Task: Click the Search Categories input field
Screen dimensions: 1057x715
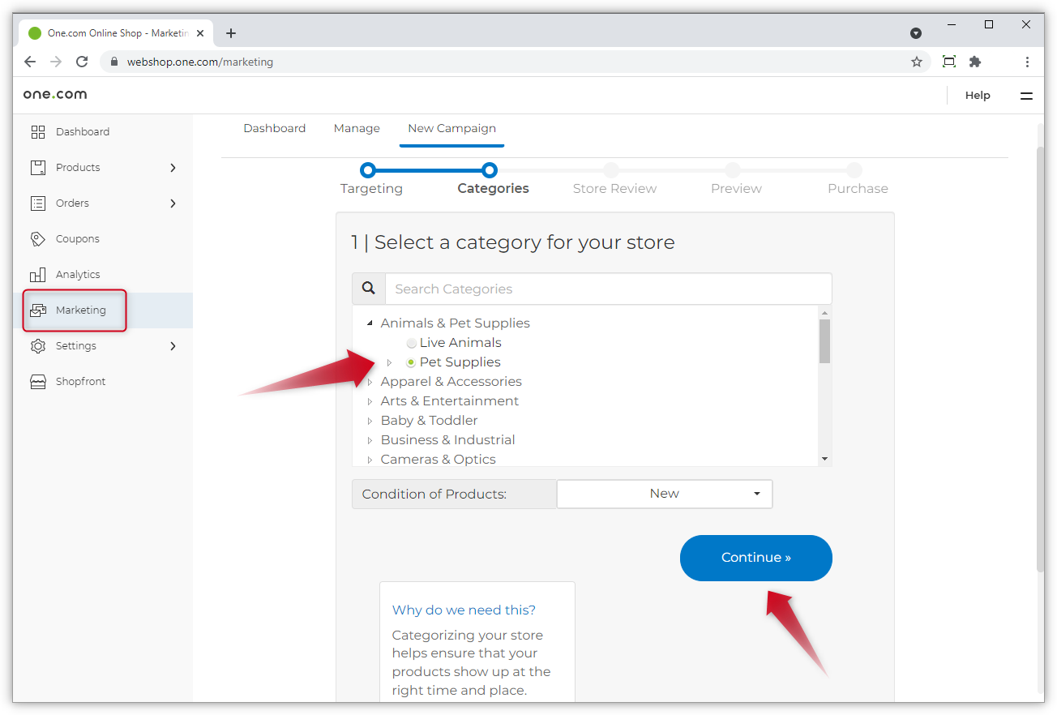Action: [608, 289]
